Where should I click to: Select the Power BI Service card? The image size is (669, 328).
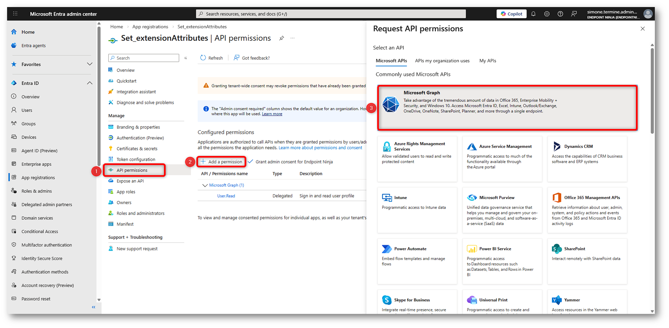pyautogui.click(x=502, y=261)
